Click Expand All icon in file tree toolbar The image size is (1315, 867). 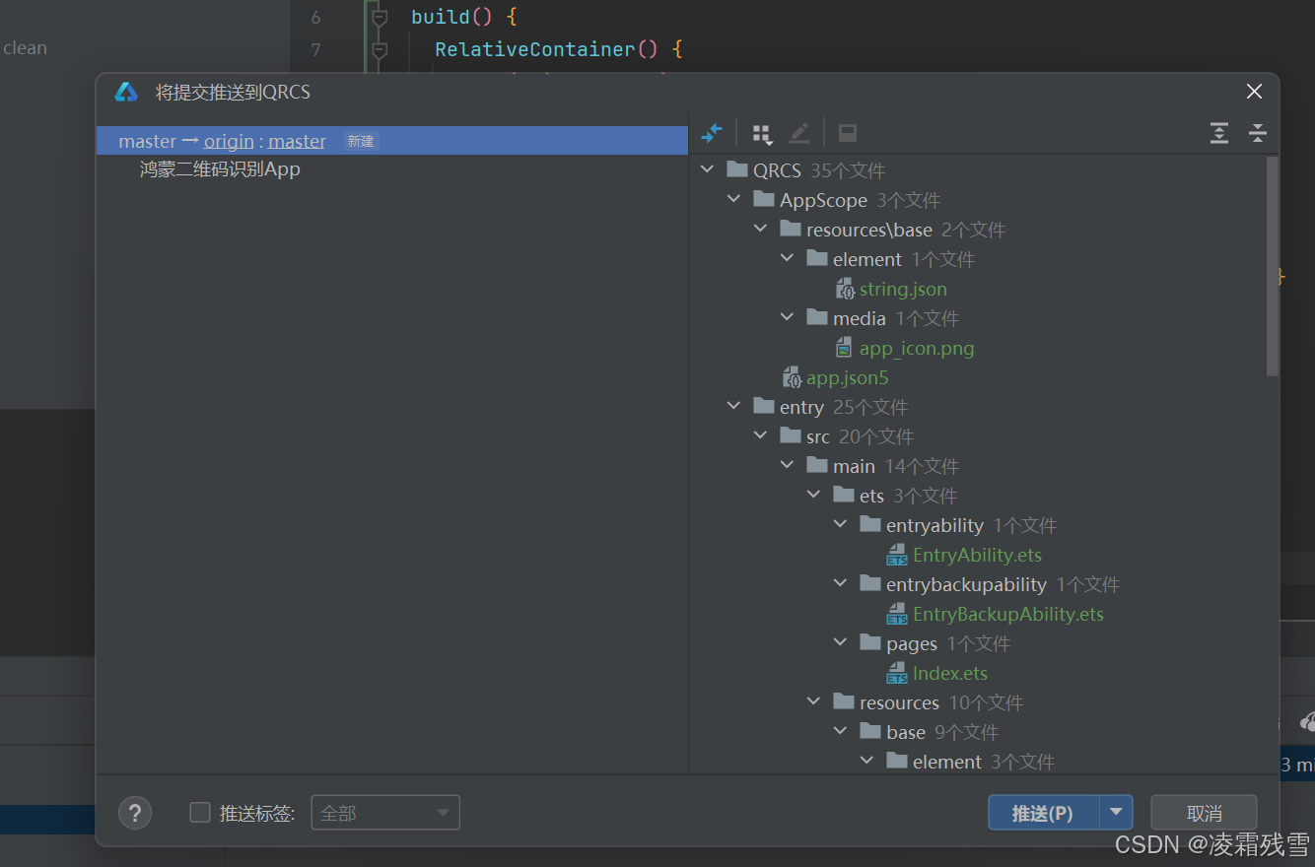(1219, 133)
